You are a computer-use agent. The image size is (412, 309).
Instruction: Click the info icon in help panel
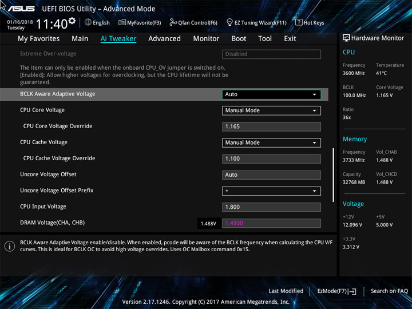[10, 246]
